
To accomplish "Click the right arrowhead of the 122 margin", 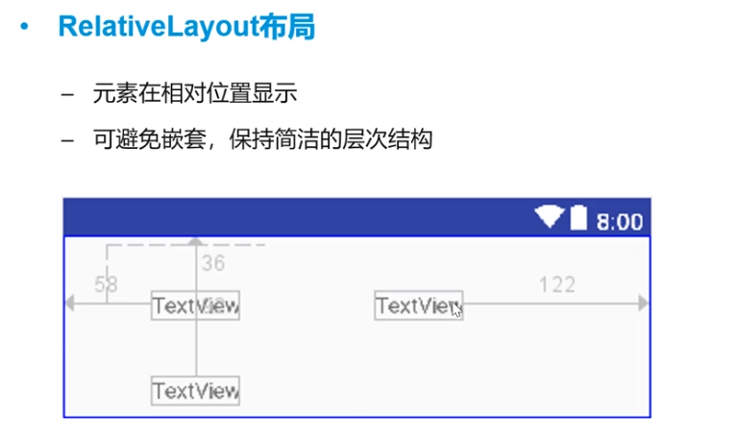I will tap(644, 304).
